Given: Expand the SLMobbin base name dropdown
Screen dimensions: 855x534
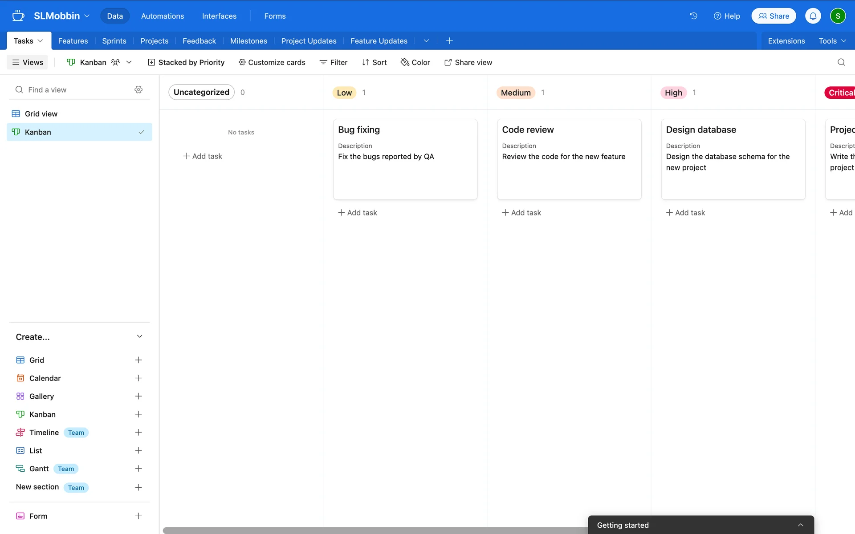Looking at the screenshot, I should coord(61,16).
